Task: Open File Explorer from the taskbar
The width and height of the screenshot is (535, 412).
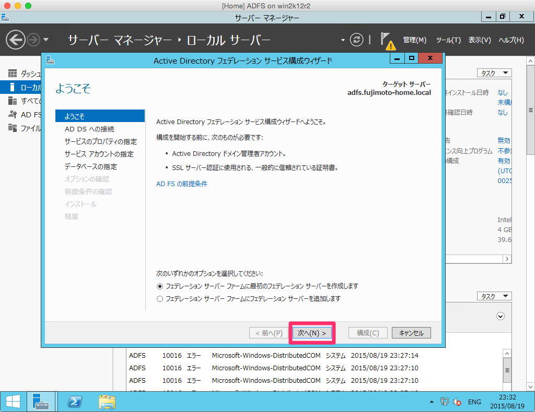Action: [107, 402]
